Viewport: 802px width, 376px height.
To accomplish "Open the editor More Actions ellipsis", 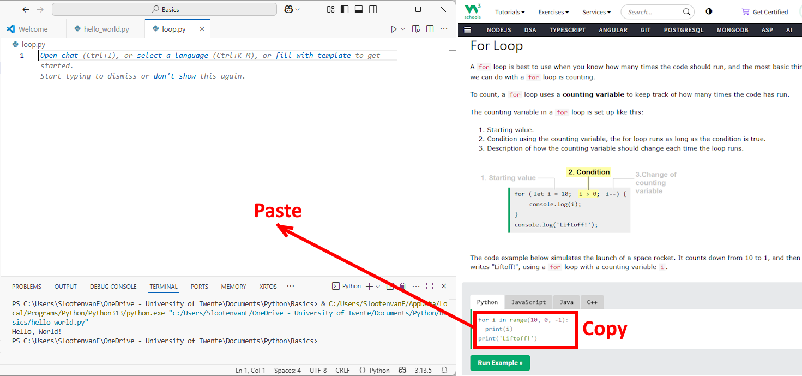I will 443,29.
